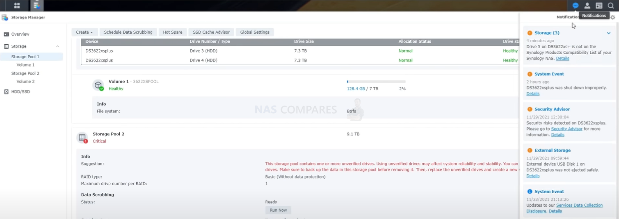Click the Volume 1 heading

click(118, 82)
